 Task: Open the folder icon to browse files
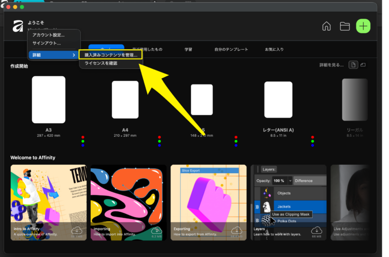pos(344,26)
